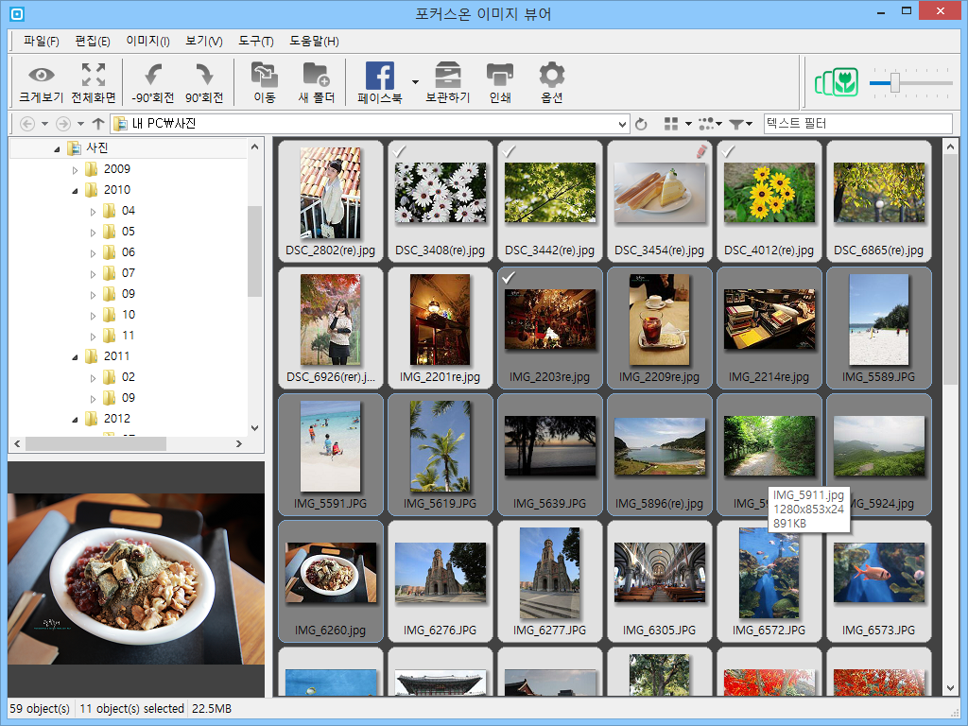Image resolution: width=968 pixels, height=726 pixels.
Task: Uncheck the IMG_2203re.jpg thumbnail checkmark
Action: point(509,279)
